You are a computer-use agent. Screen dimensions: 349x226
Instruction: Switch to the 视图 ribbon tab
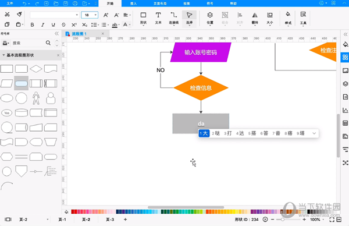click(187, 3)
